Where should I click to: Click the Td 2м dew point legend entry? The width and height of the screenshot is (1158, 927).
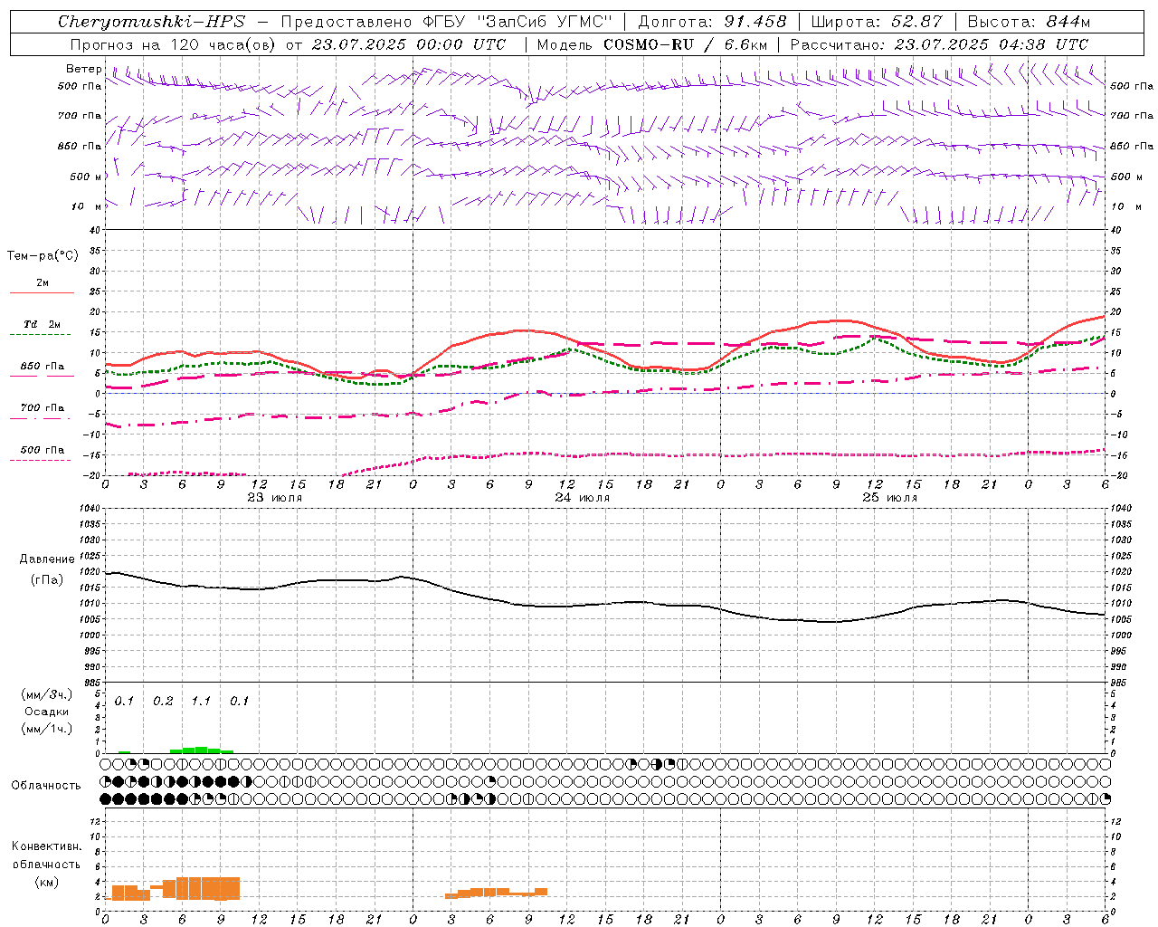(42, 324)
